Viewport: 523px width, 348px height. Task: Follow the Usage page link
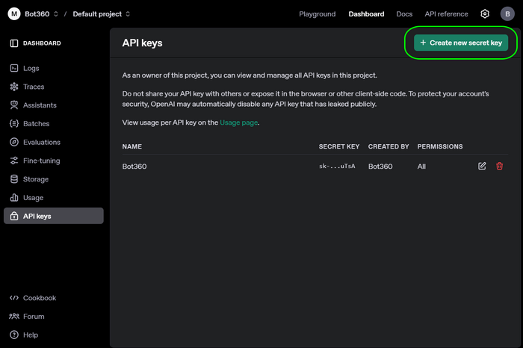coord(238,122)
